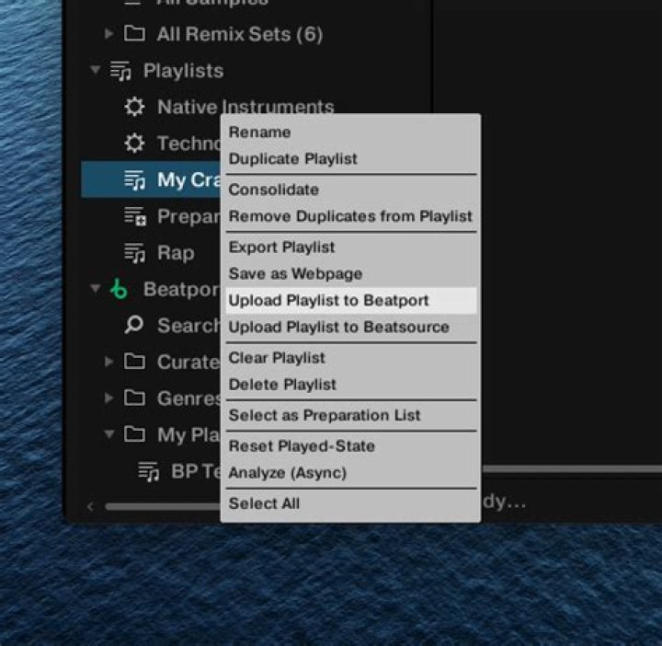Collapse the Playlists tree node
This screenshot has height=646, width=662.
pyautogui.click(x=96, y=70)
